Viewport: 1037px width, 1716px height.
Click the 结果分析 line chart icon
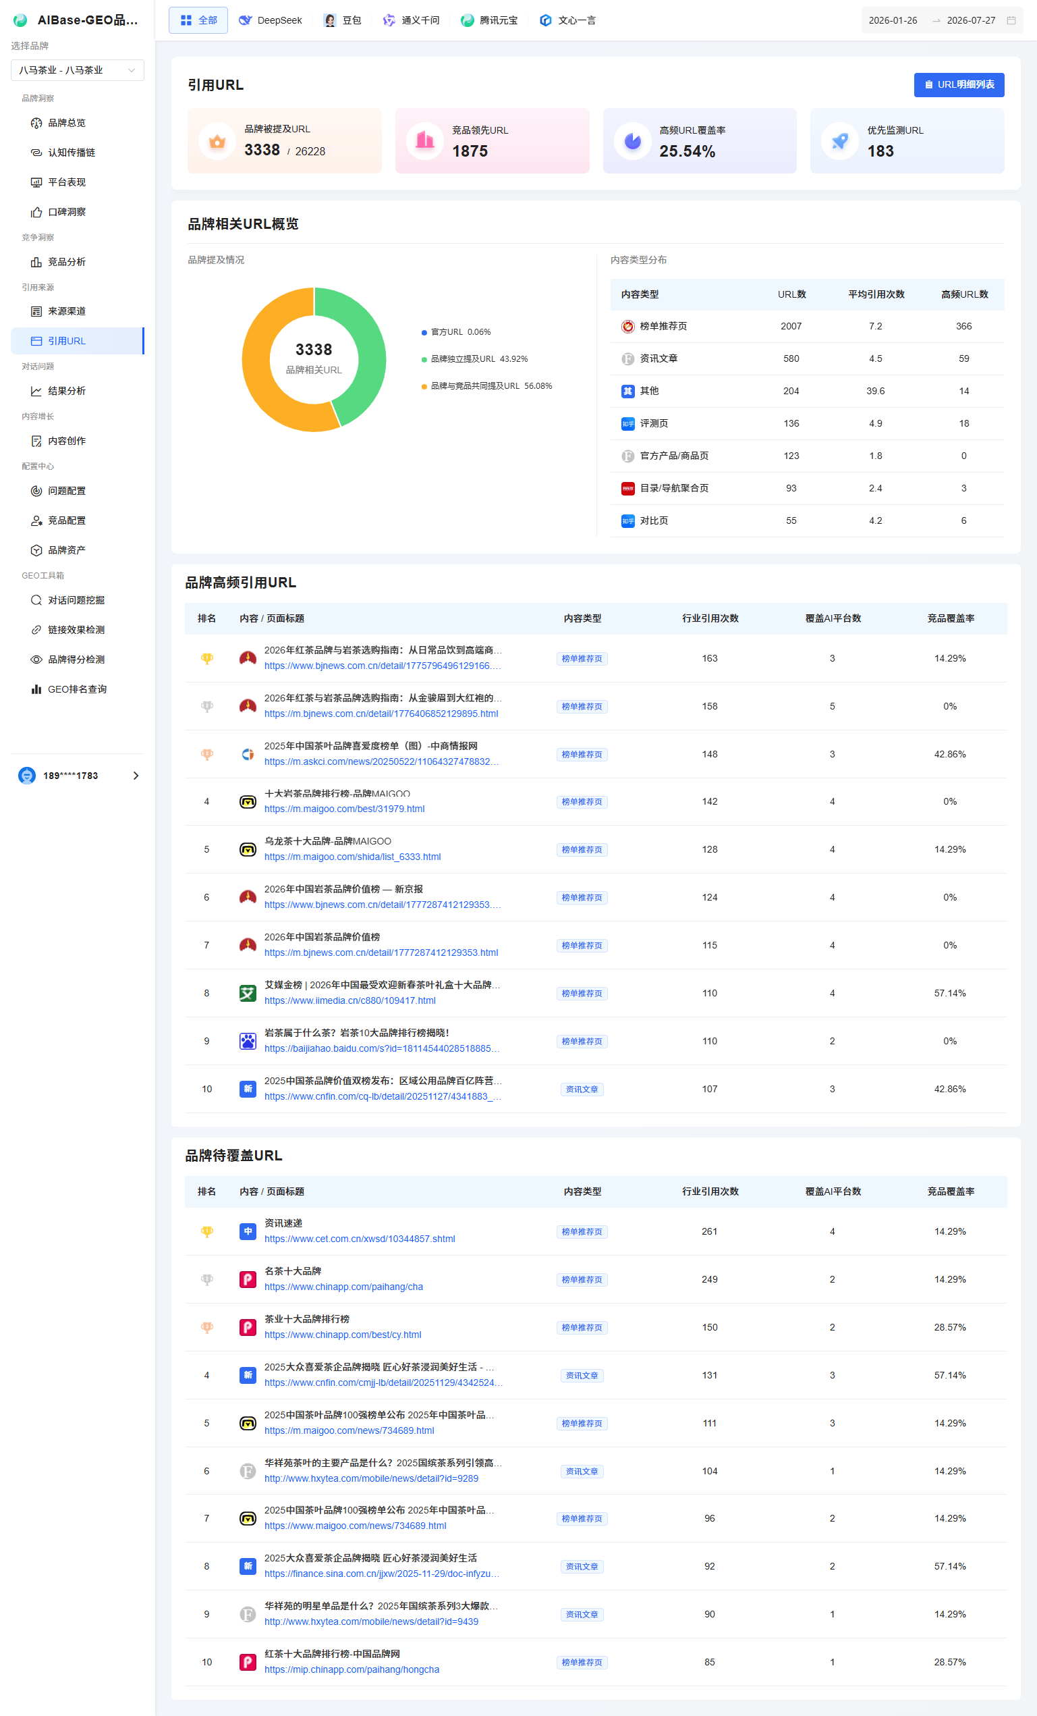click(36, 391)
